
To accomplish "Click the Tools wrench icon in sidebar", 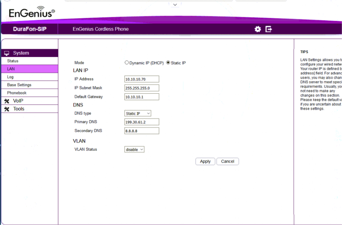I will 6,109.
